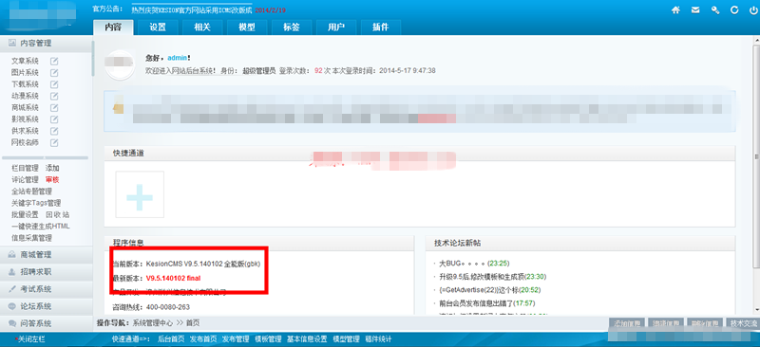Select the key password icon
Viewport: 760px width, 347px height.
tap(715, 9)
